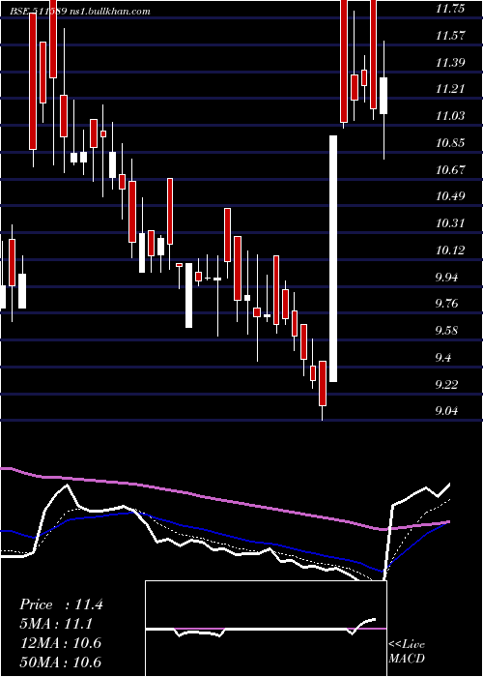Viewport: 483px width, 677px height.
Task: Select the 11.75 price axis label
Action: pos(450,9)
